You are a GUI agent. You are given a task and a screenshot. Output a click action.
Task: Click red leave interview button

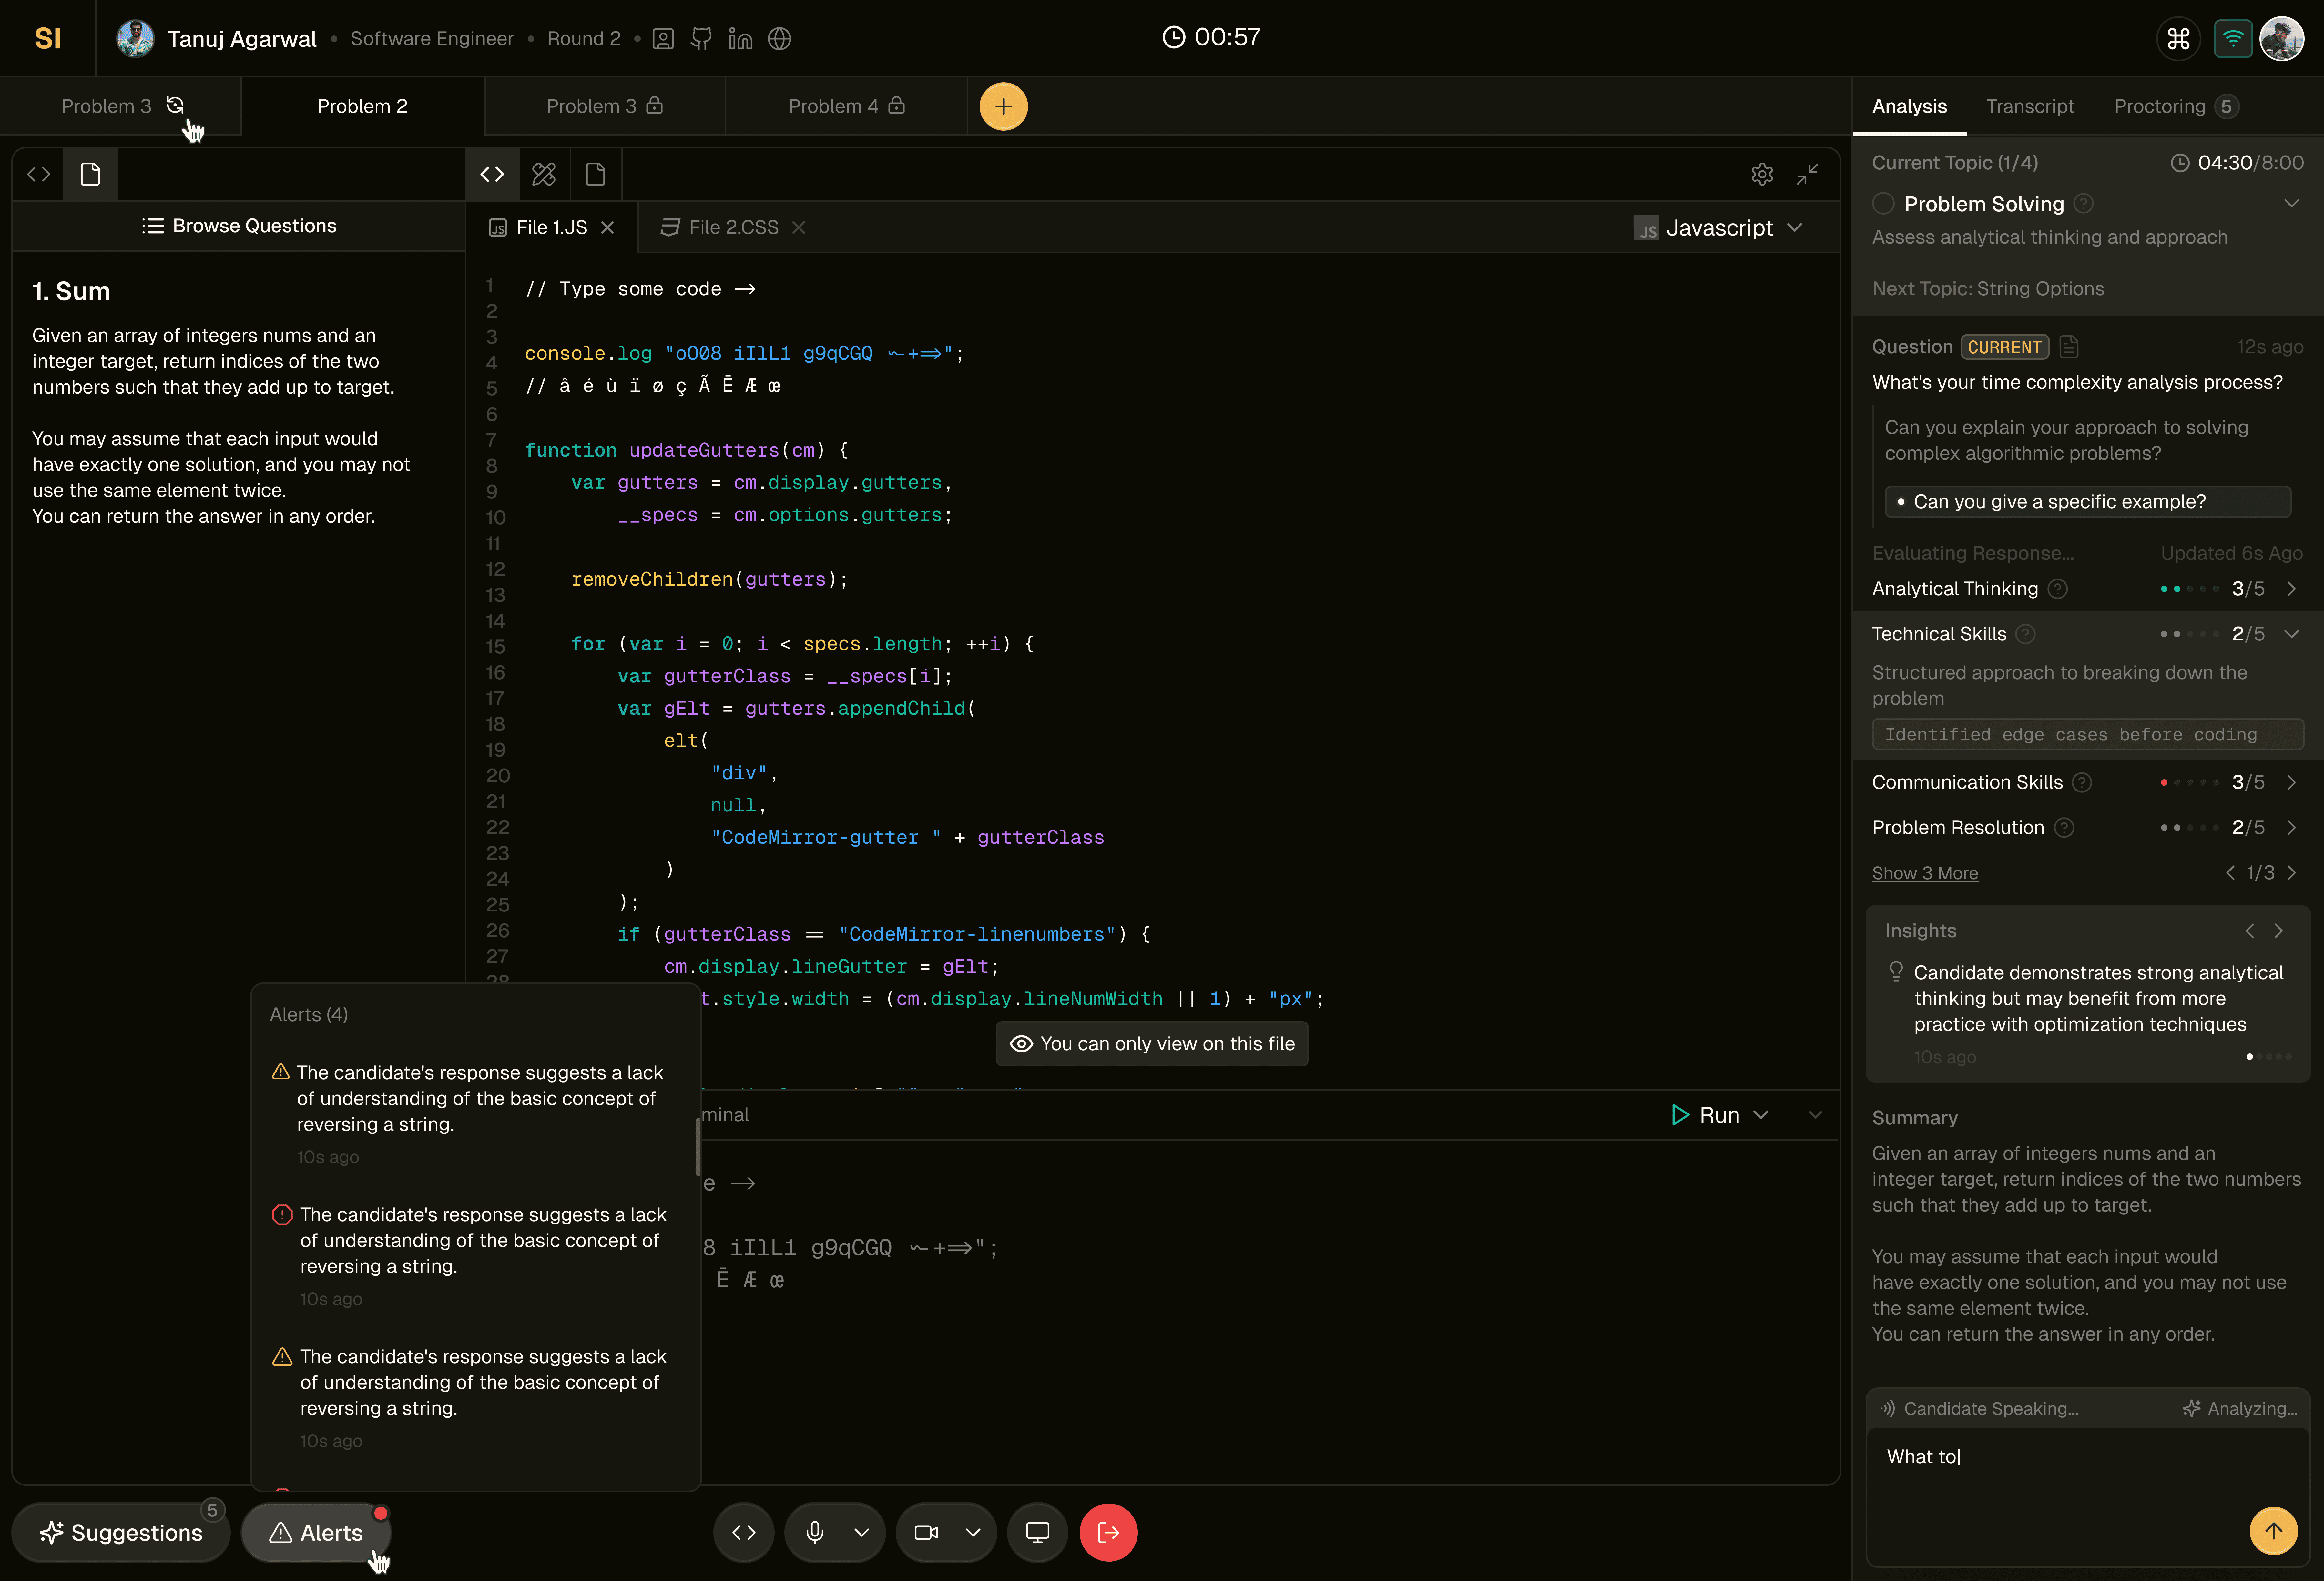pyautogui.click(x=1108, y=1532)
